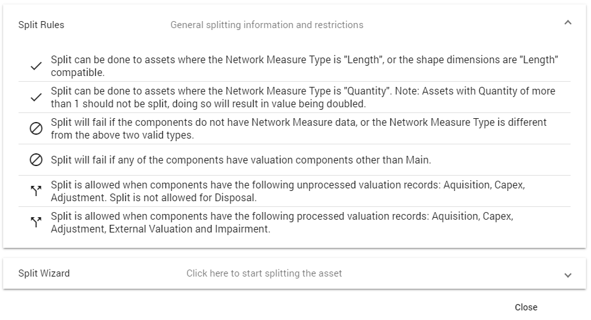591x320 pixels.
Task: Select rule stating Split not allowed for Disposal
Action: [288, 191]
